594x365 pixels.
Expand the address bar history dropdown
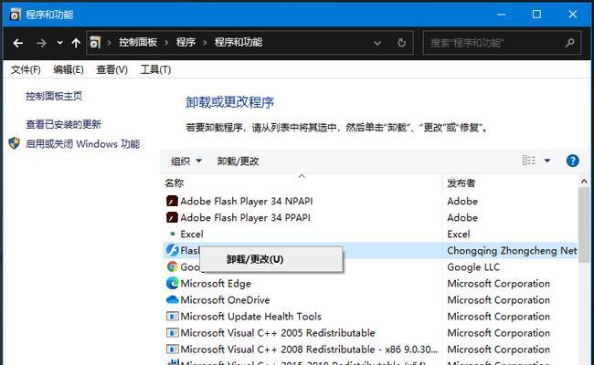coord(377,43)
